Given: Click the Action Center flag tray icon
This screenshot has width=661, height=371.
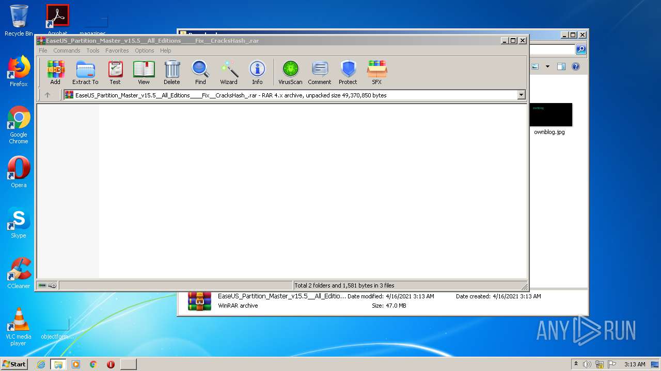Looking at the screenshot, I should coord(612,364).
